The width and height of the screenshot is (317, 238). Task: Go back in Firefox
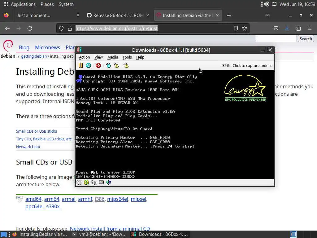[x=7, y=28]
